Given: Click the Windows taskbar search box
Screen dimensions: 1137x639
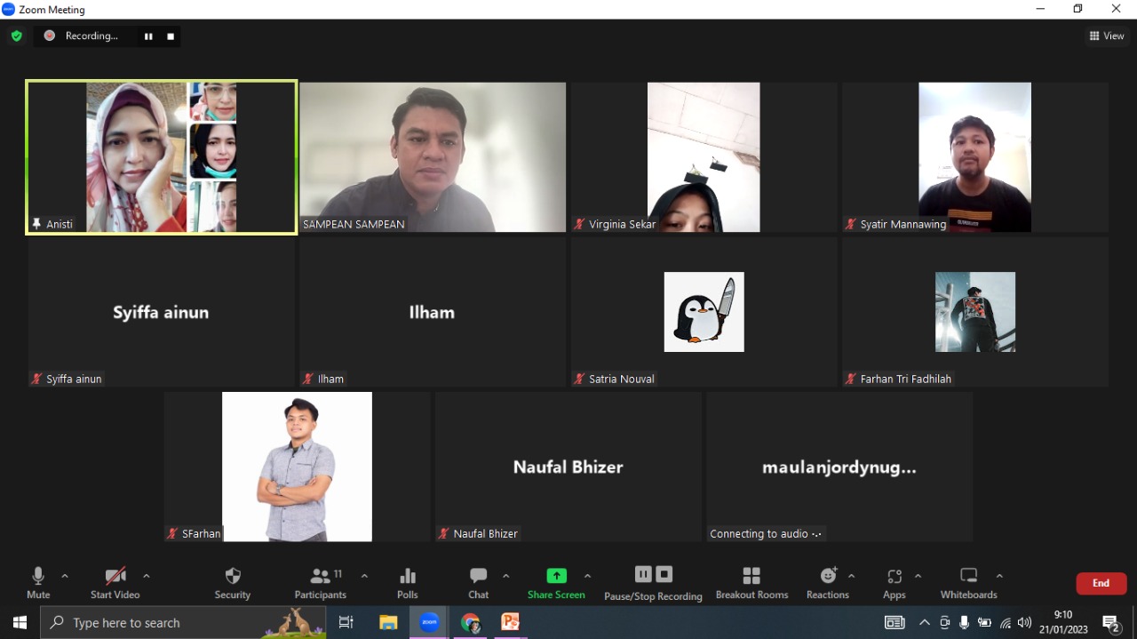Looking at the screenshot, I should pyautogui.click(x=160, y=623).
